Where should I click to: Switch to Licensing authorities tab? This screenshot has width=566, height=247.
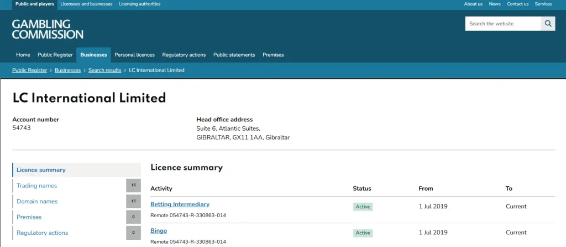point(140,4)
